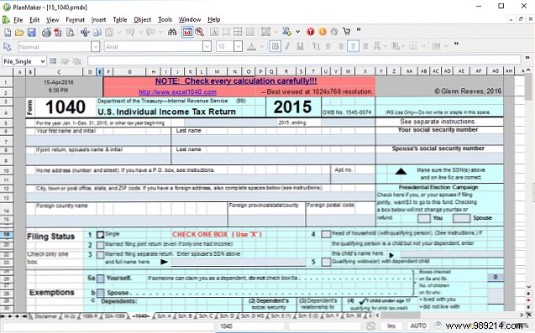The width and height of the screenshot is (535, 333).
Task: Select the arrow pointer tool in formatting bar
Action: coord(8,47)
